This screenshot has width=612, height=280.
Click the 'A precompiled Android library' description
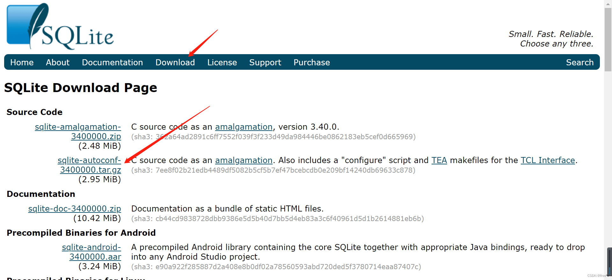[x=358, y=252]
